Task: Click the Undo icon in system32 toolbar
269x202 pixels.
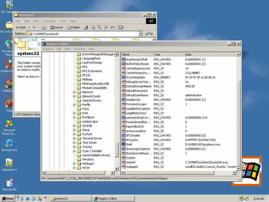Action: pyautogui.click(x=112, y=27)
